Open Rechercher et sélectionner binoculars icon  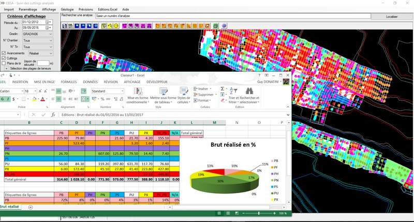[249, 96]
